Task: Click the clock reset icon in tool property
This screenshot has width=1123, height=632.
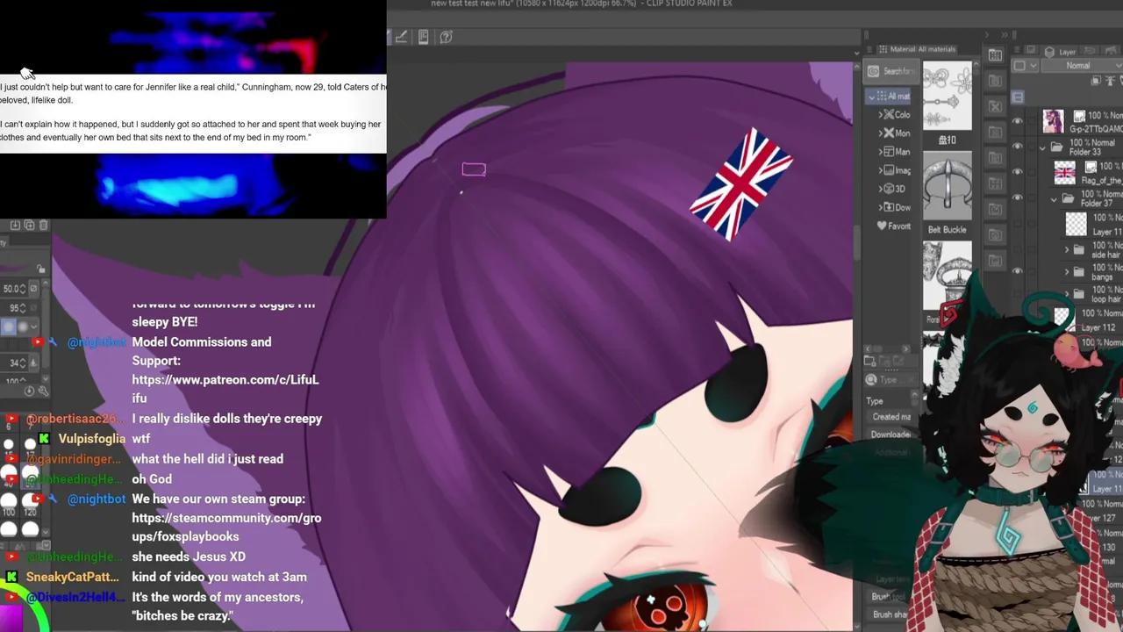Action: tap(29, 391)
